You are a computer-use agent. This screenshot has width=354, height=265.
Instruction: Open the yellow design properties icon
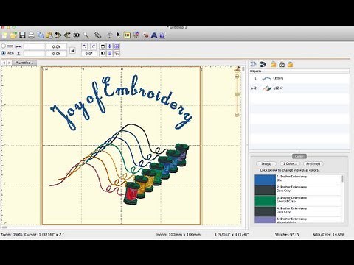point(127,35)
